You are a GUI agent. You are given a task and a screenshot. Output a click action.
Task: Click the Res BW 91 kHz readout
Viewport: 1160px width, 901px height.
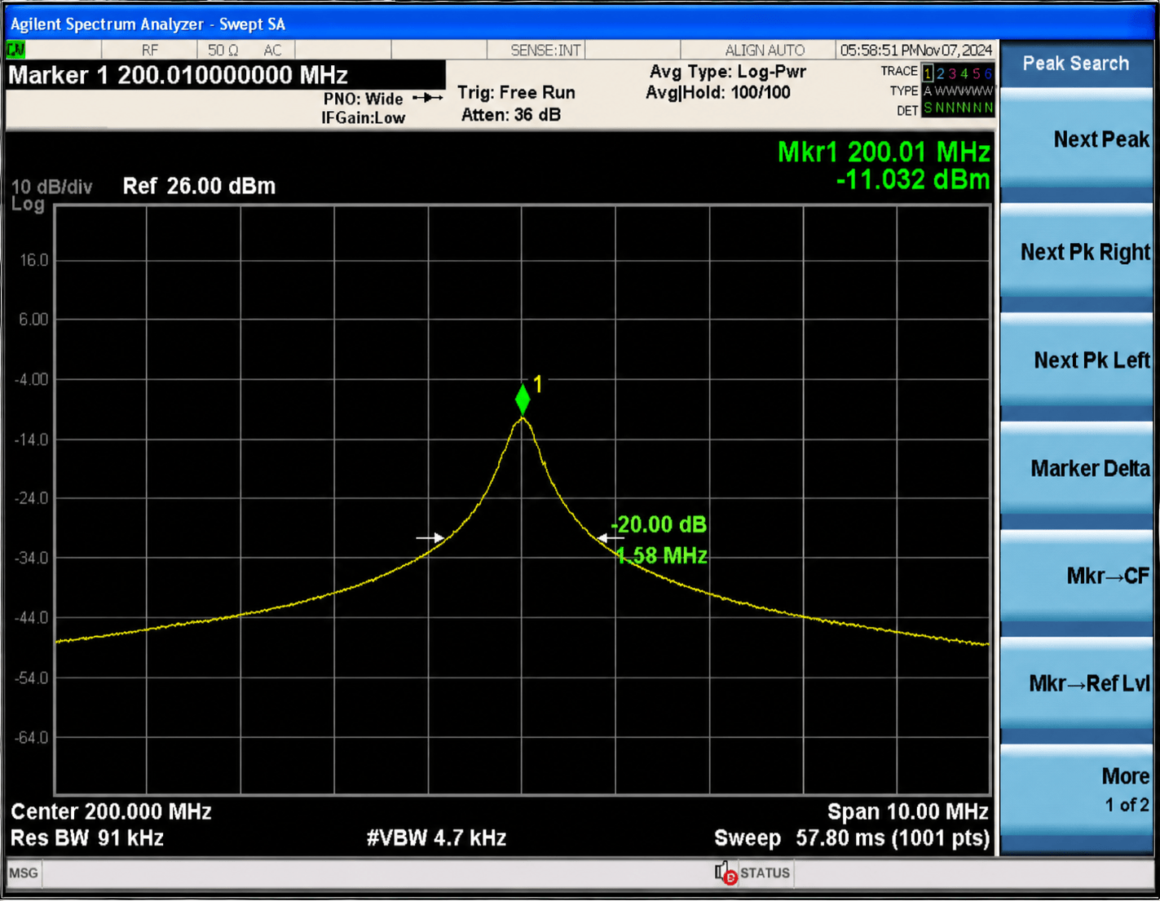coord(87,838)
